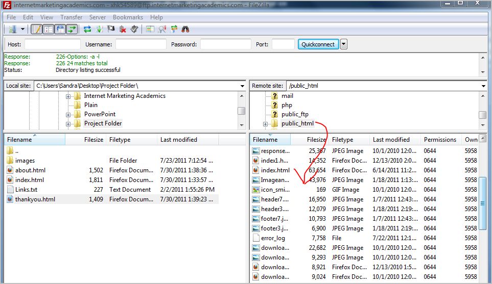Expand the Remote site path dropdown
This screenshot has width=492, height=284.
tap(483, 86)
